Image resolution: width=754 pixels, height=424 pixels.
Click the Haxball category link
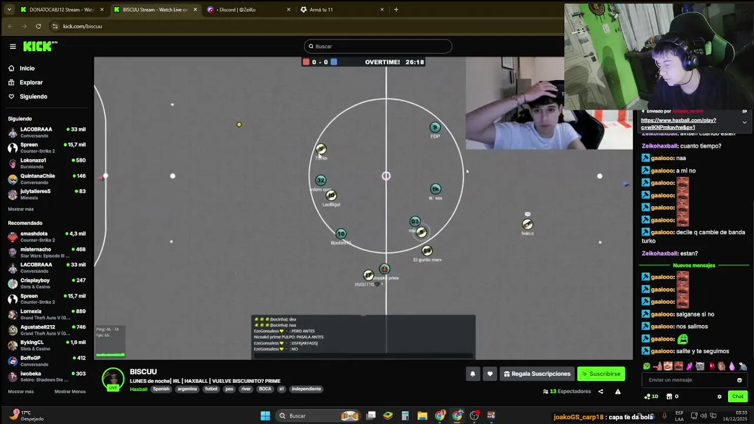click(x=138, y=389)
